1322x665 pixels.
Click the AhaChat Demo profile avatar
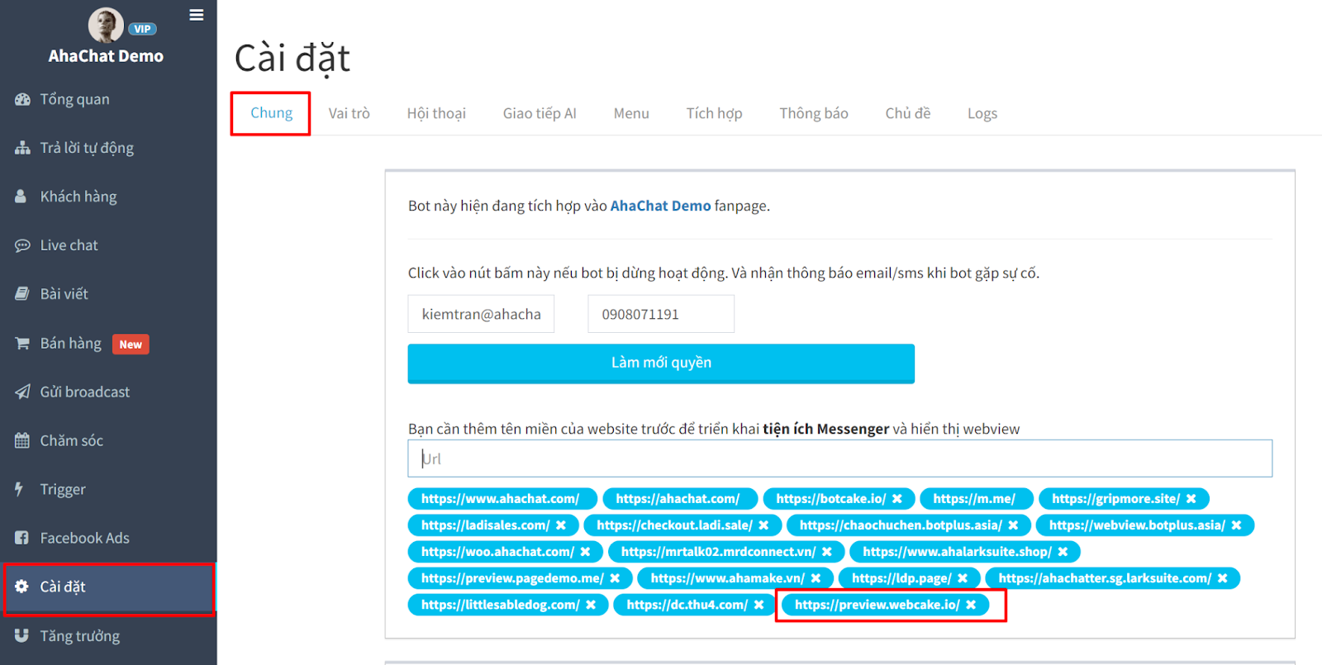[x=106, y=25]
